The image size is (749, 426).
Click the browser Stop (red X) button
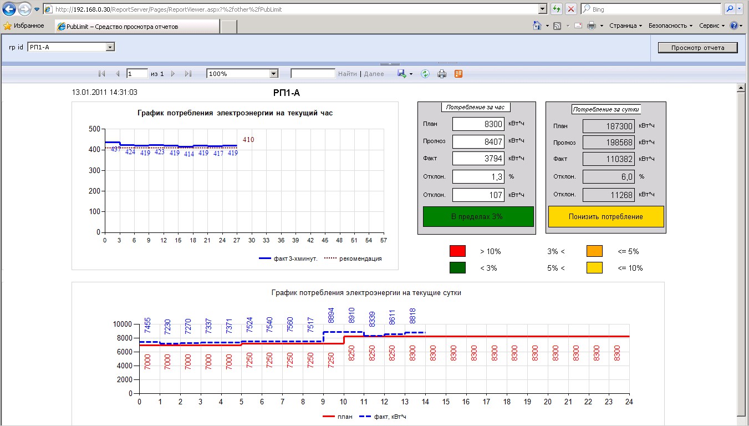(x=570, y=9)
